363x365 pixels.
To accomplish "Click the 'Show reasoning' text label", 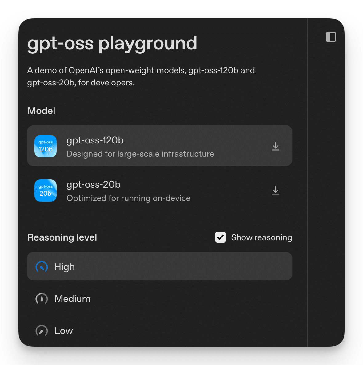I will (261, 237).
